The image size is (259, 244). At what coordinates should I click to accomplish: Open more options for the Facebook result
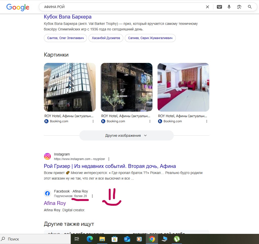pos(92,196)
